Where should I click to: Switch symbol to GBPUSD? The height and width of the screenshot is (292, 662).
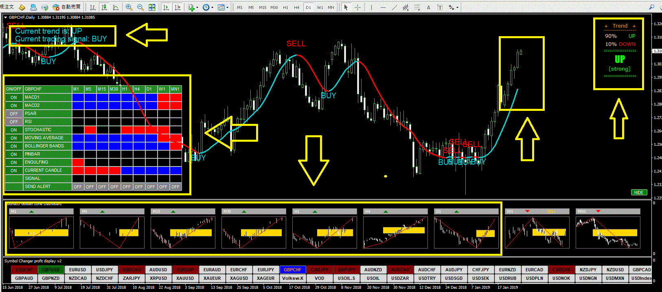click(51, 270)
